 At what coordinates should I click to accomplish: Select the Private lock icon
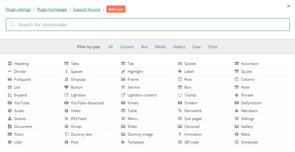[236, 95]
